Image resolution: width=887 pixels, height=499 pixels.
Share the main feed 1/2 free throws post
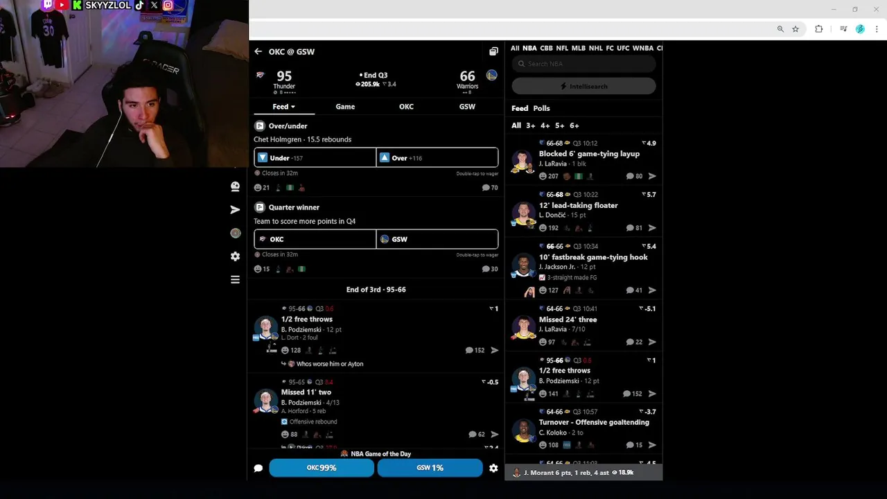pyautogui.click(x=494, y=351)
